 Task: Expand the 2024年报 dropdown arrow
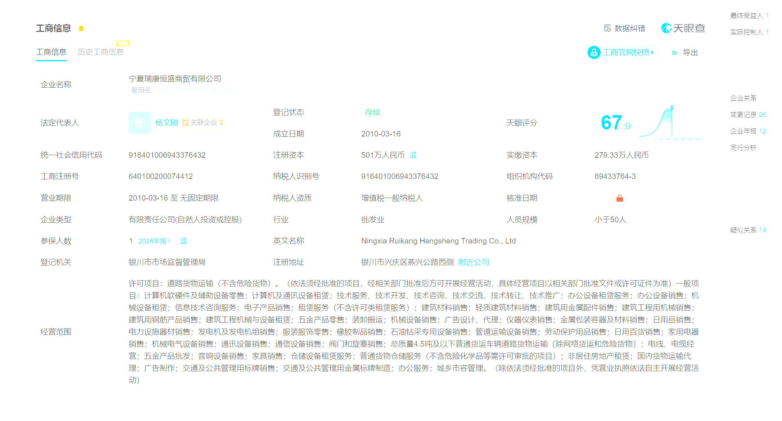[x=170, y=241]
